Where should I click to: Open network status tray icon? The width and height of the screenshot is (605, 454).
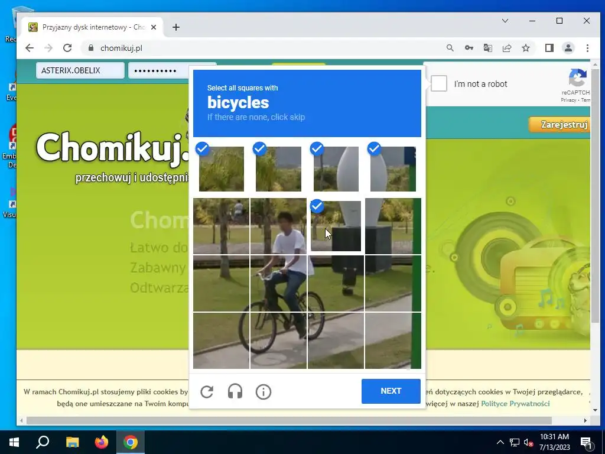click(x=515, y=442)
